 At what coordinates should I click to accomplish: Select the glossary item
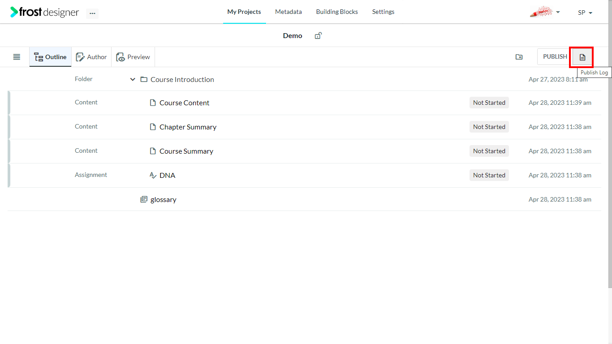[x=164, y=199]
